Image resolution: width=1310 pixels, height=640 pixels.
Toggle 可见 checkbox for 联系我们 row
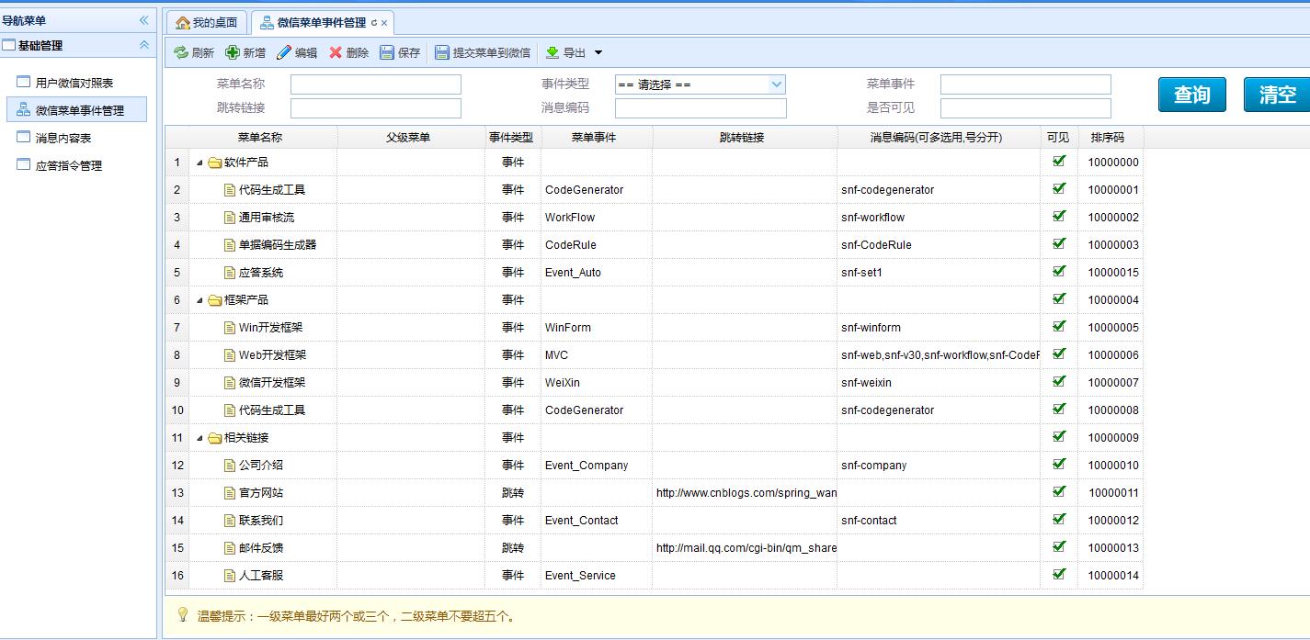point(1059,519)
